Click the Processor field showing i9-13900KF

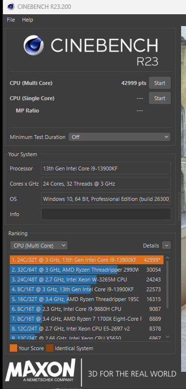[x=106, y=168]
